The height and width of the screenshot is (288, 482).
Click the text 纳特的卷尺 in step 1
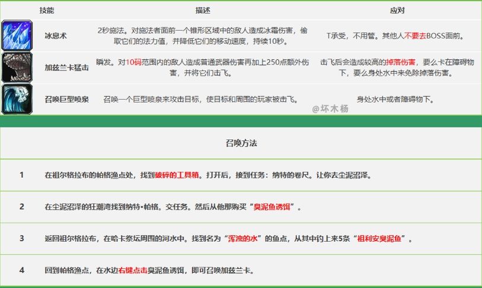(x=291, y=175)
